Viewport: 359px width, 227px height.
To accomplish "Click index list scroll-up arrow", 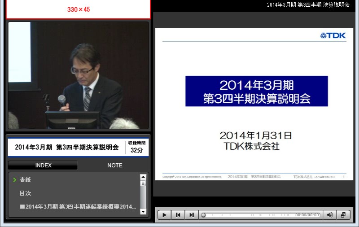I will click(143, 177).
